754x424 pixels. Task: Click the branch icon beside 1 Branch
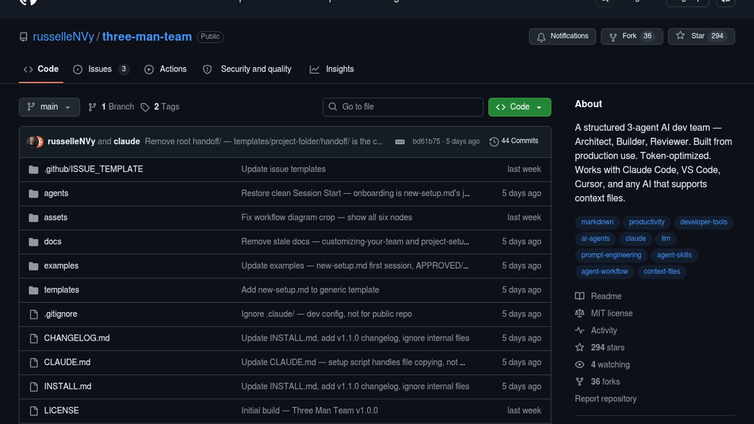(92, 107)
